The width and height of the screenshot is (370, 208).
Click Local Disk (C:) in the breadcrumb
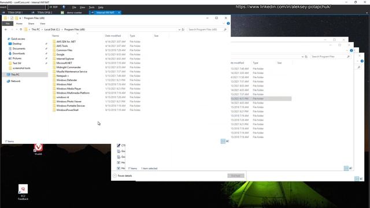tap(52, 29)
